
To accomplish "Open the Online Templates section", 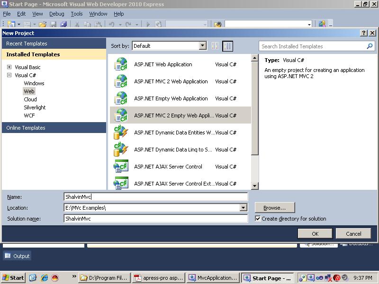I will pyautogui.click(x=54, y=128).
